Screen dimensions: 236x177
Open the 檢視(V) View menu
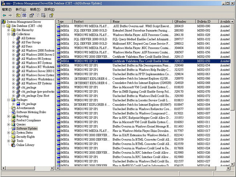point(35,9)
